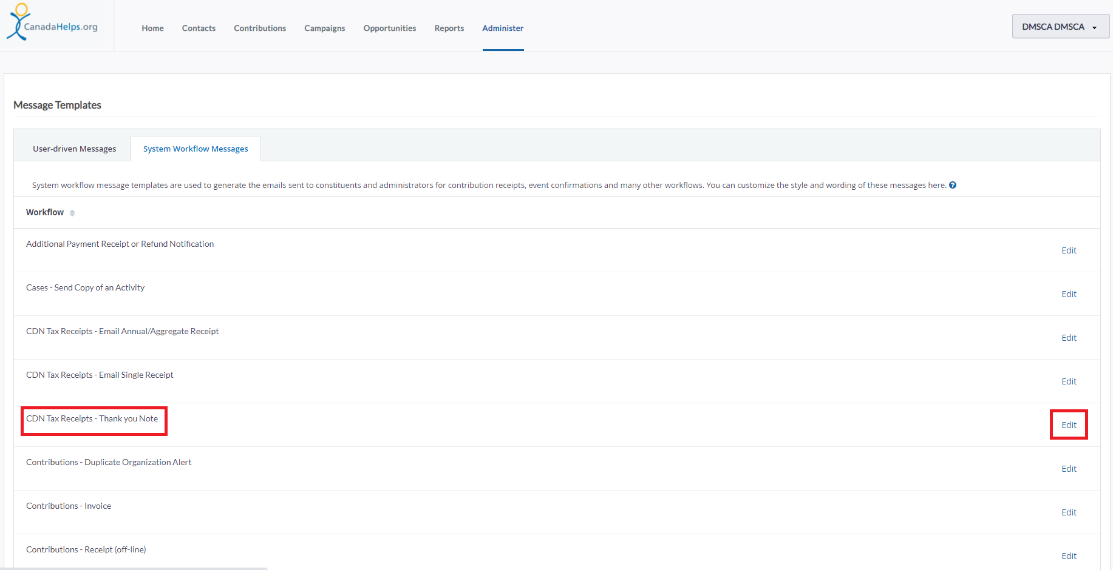
Task: Go to the Home menu
Action: [x=153, y=28]
